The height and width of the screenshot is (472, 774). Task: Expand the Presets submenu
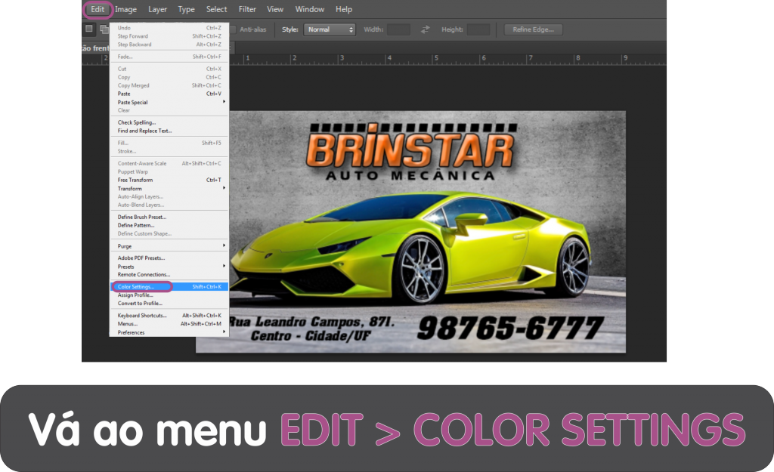pyautogui.click(x=169, y=267)
